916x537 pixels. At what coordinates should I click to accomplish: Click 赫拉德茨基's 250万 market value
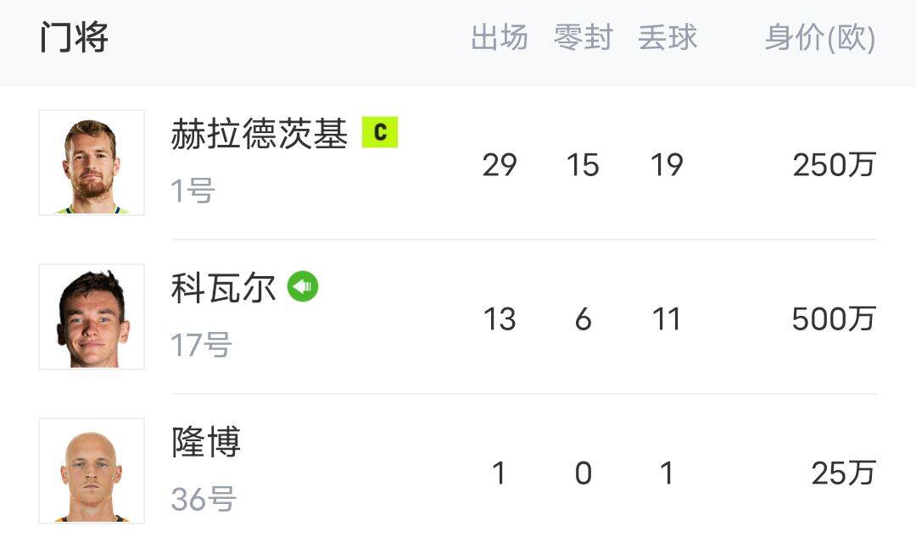[833, 165]
